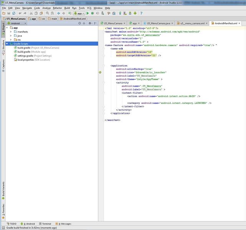Toggle the Project tool window button
The height and width of the screenshot is (230, 246).
[x=3, y=29]
